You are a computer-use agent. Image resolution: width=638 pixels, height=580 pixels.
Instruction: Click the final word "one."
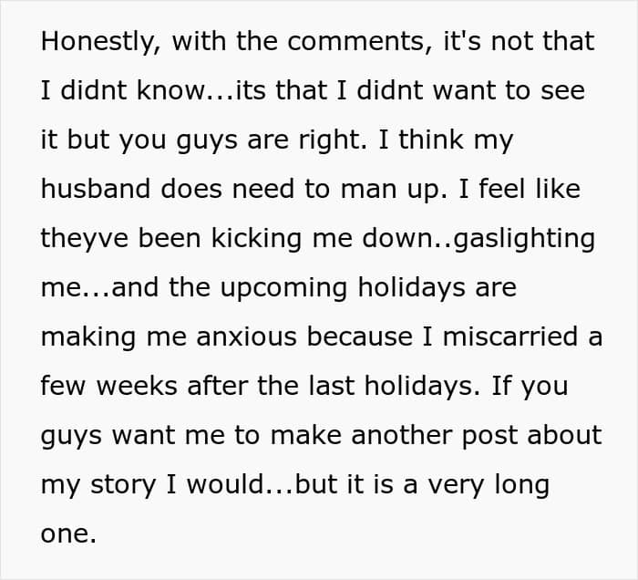click(x=68, y=534)
